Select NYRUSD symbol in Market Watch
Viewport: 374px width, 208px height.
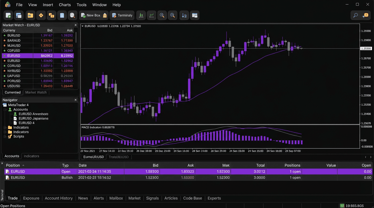(14, 71)
